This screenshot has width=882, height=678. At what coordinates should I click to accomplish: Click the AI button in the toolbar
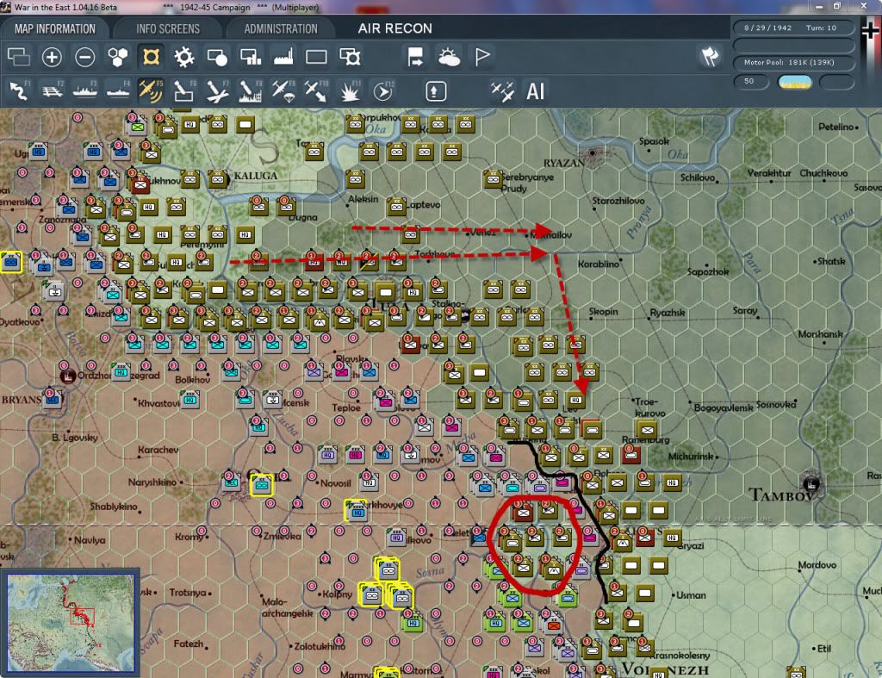(x=536, y=91)
